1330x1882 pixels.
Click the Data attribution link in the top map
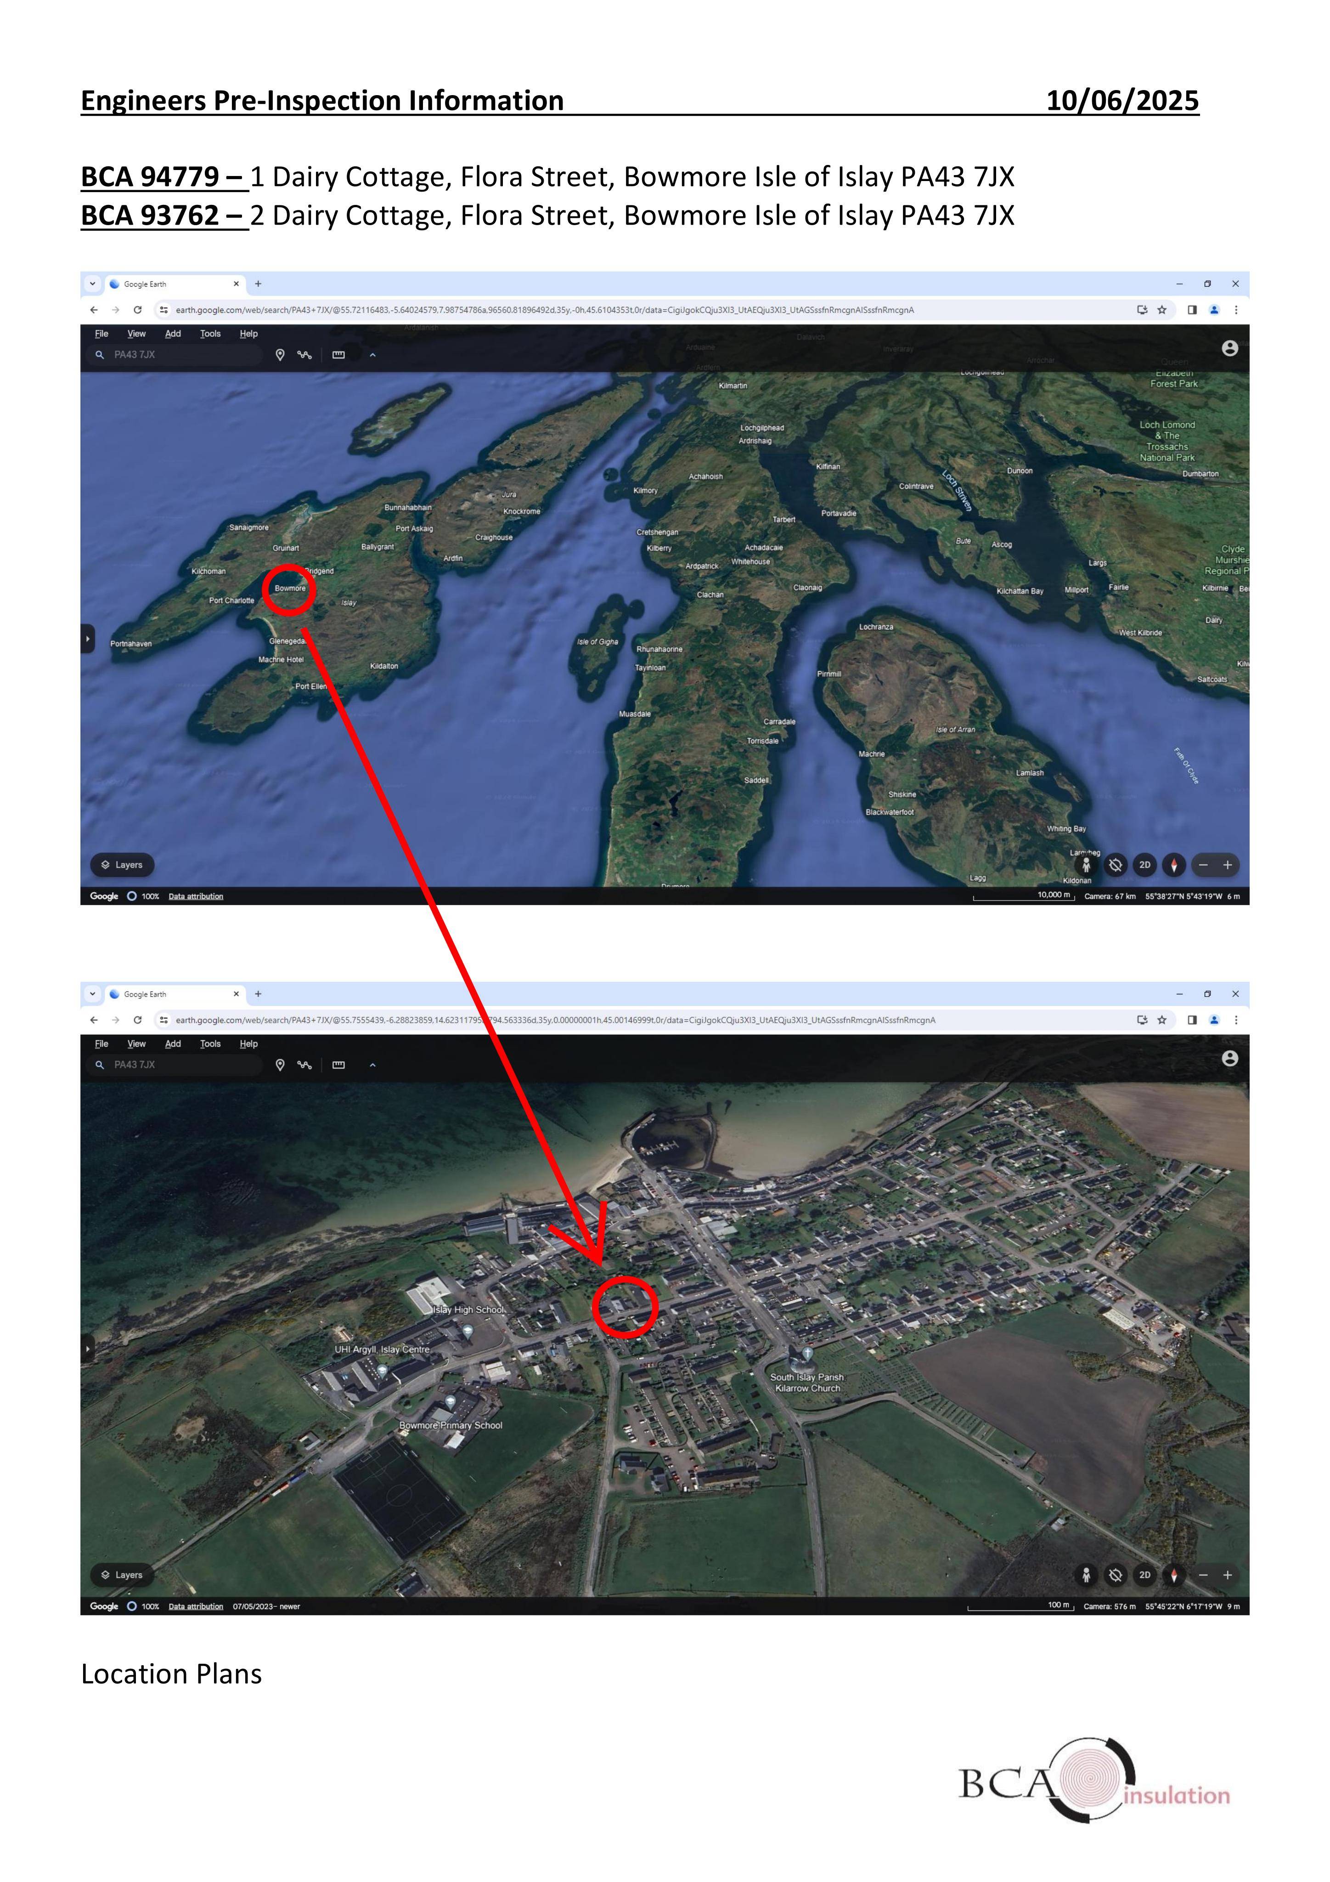tap(196, 896)
